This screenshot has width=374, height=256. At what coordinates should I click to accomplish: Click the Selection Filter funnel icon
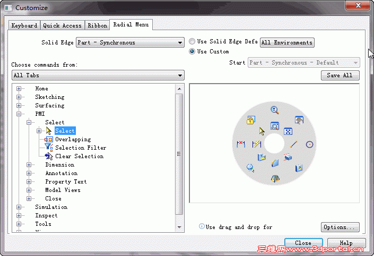49,148
